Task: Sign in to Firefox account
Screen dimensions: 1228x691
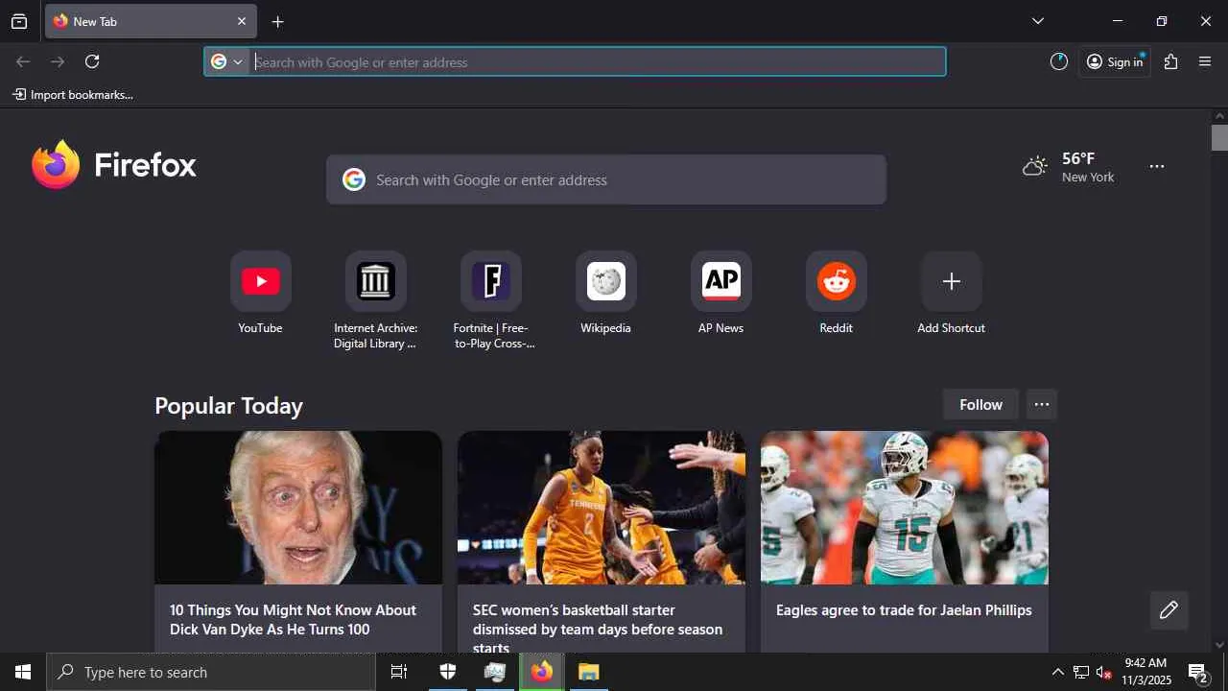Action: pyautogui.click(x=1115, y=62)
